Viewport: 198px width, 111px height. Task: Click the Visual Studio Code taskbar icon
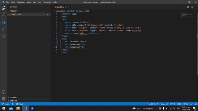pos(25,108)
